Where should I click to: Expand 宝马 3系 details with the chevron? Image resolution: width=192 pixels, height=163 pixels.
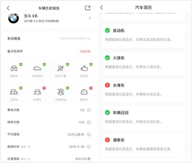90,18
